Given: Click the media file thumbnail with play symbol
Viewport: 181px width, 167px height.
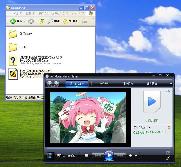Looking at the screenshot, I should pos(152,101).
